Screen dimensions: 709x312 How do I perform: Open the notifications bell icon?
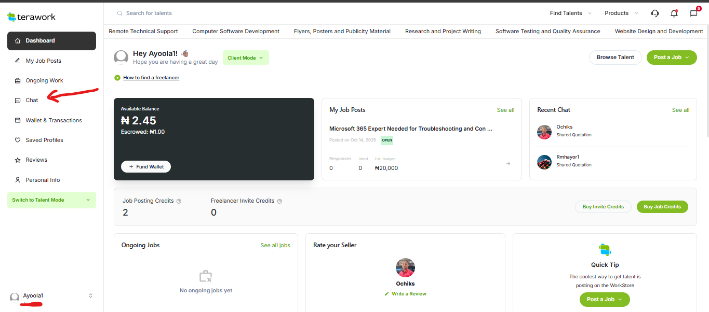click(x=674, y=13)
